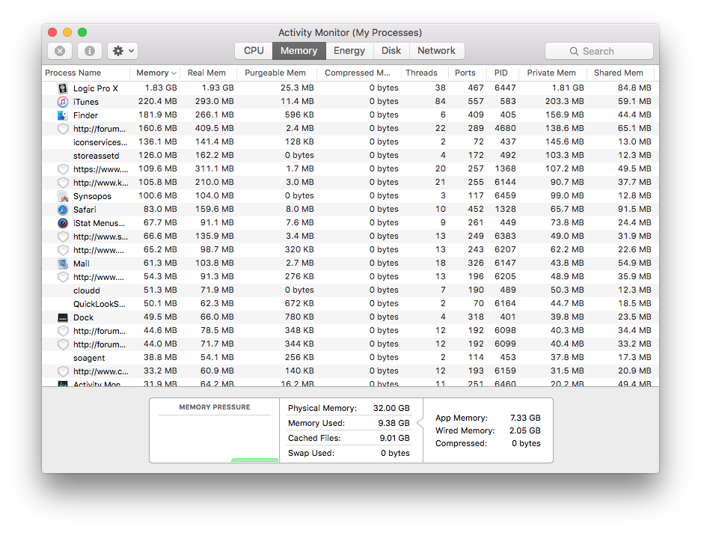Click the Search field
This screenshot has height=533, width=701.
point(599,51)
